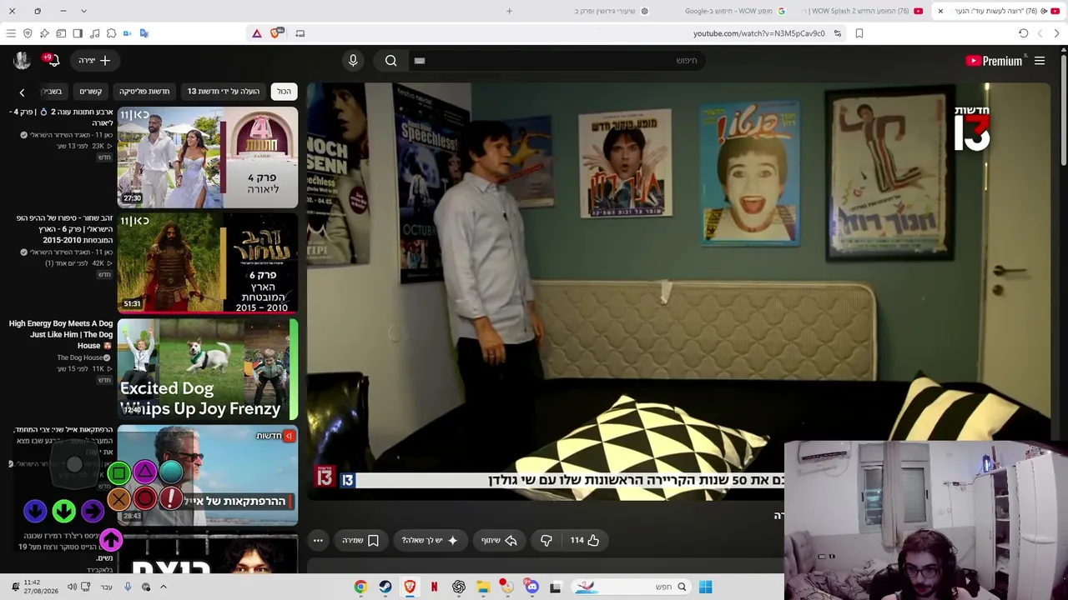The height and width of the screenshot is (600, 1068).
Task: Click the address bar URL
Action: point(758,33)
